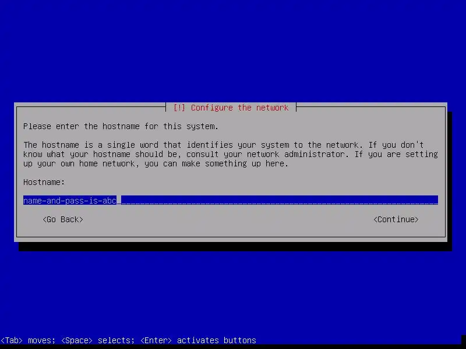The image size is (466, 349).
Task: Click 'Please enter the hostname for this system.' text
Action: 121,126
